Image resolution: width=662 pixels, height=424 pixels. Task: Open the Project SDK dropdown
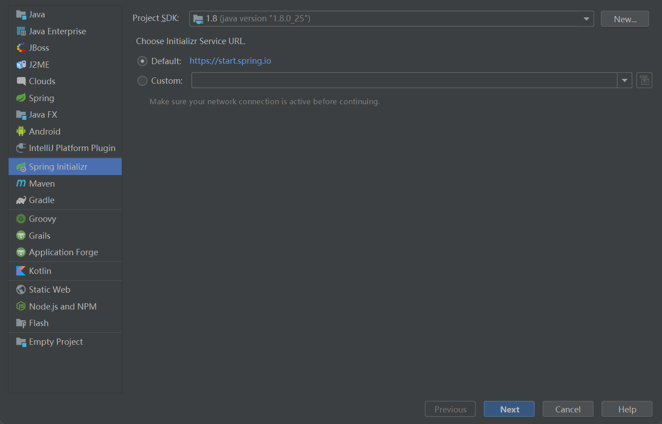pyautogui.click(x=392, y=19)
